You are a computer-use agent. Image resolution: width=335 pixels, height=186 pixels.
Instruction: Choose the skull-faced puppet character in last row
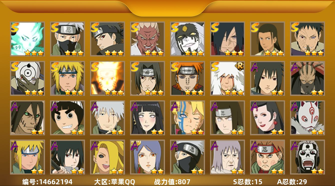tap(307, 157)
